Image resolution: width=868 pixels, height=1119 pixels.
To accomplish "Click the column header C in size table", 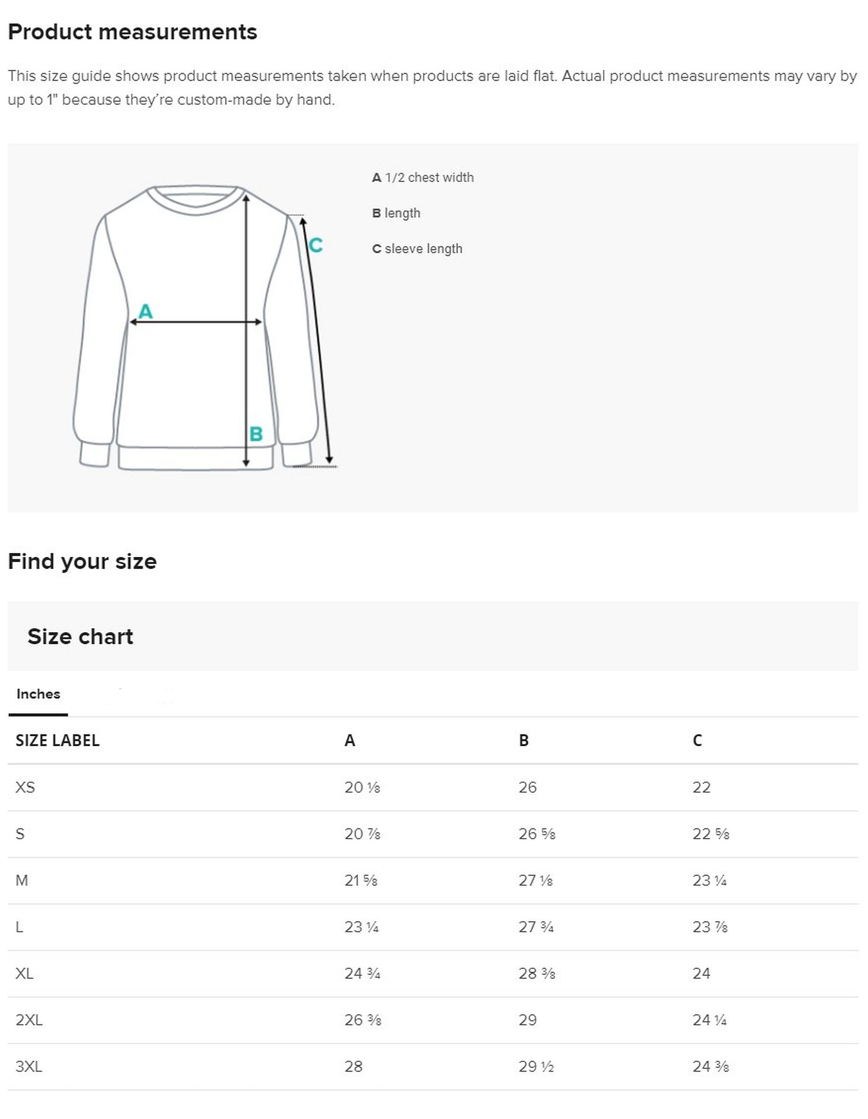I will 697,741.
